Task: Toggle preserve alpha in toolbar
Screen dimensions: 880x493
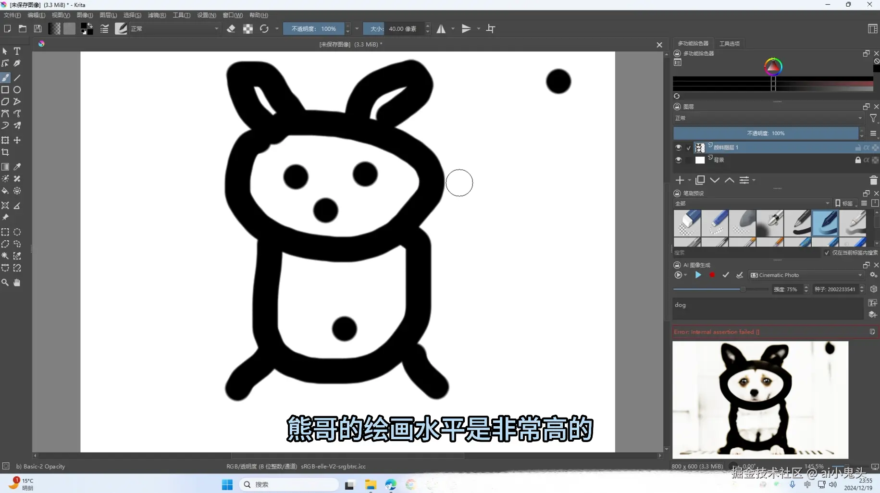Action: click(x=248, y=29)
